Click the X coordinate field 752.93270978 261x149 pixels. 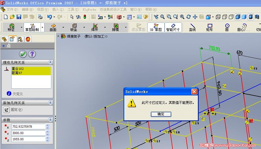(x=28, y=127)
